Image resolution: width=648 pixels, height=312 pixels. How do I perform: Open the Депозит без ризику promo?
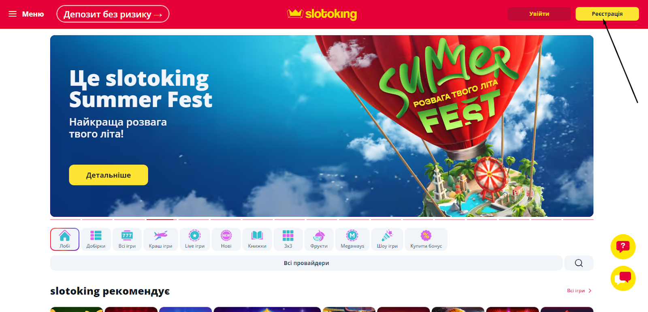pos(113,14)
